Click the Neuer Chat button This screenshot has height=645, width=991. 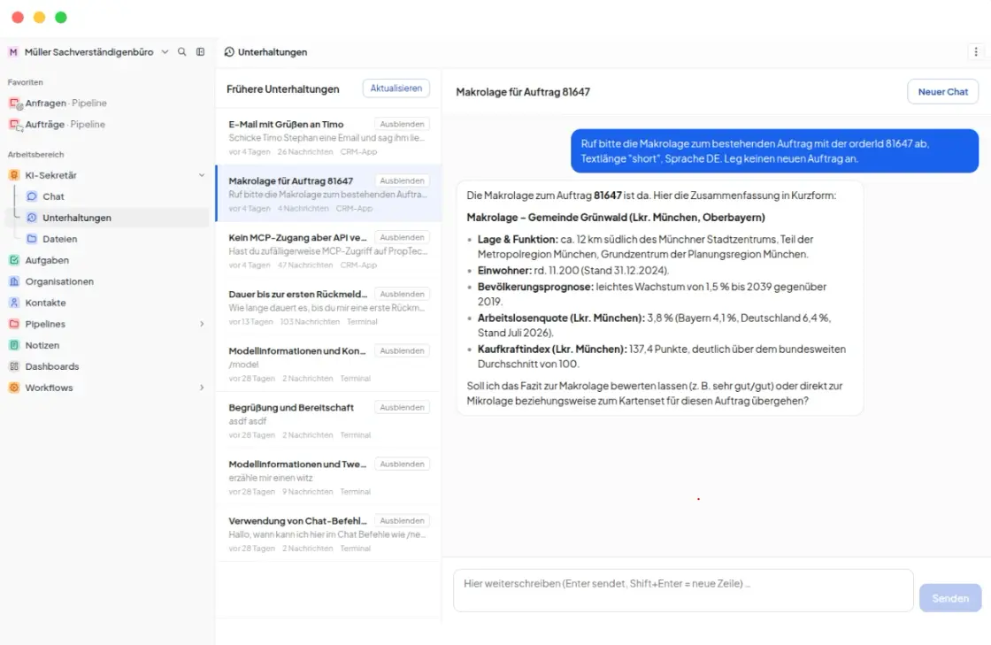pyautogui.click(x=942, y=92)
